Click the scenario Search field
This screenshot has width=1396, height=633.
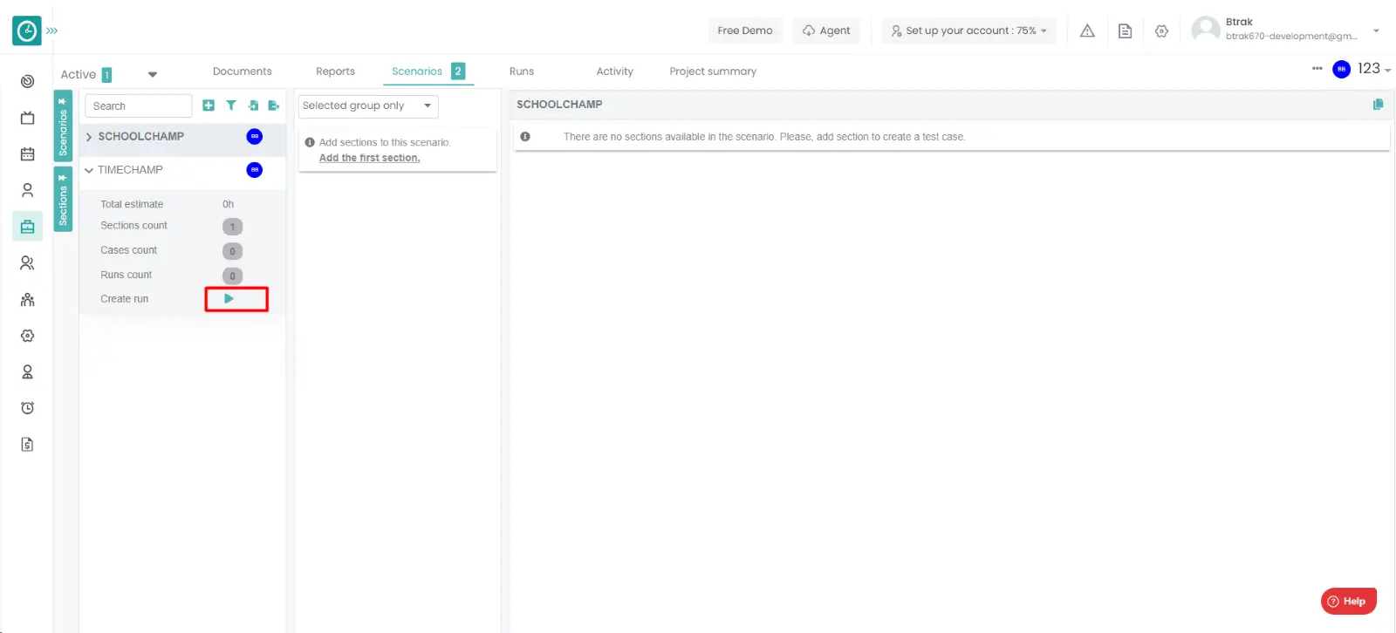coord(138,105)
